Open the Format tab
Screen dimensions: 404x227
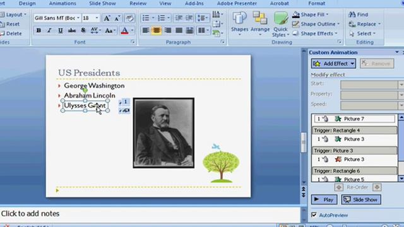(x=317, y=3)
